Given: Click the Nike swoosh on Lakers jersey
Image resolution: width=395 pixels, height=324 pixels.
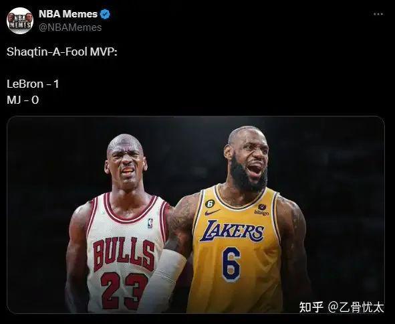Looking at the screenshot, I should pos(212,212).
